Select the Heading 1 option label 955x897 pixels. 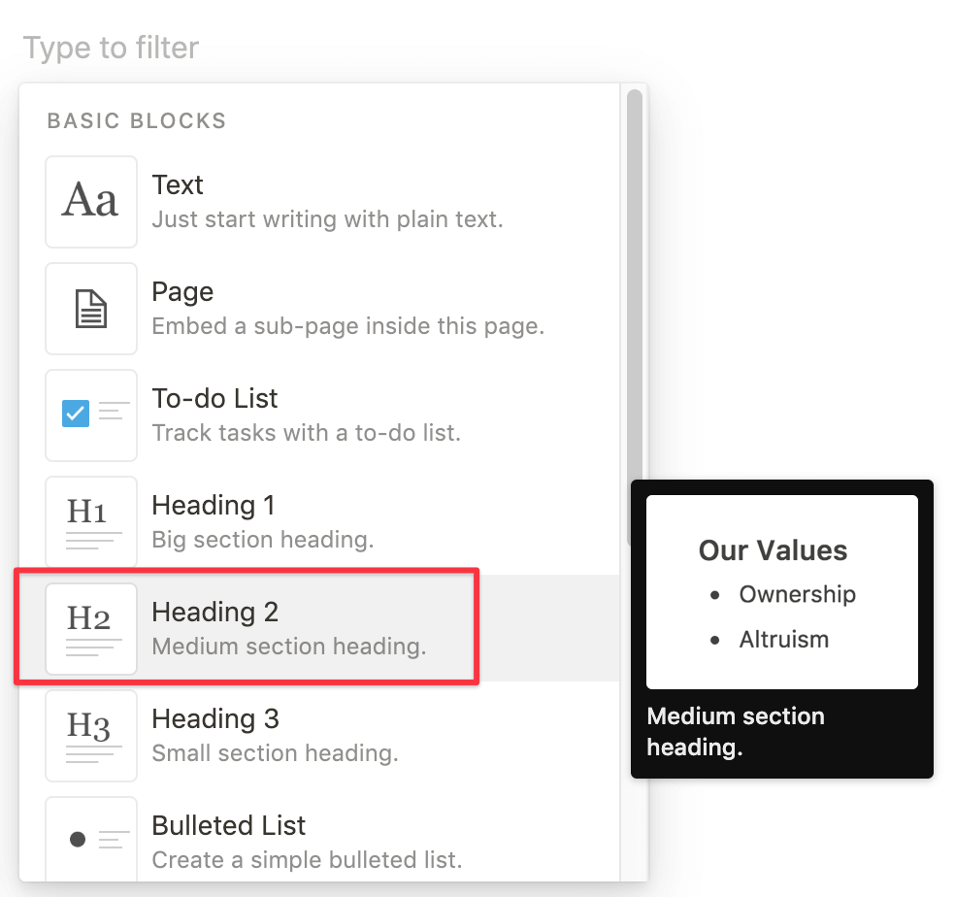[214, 506]
